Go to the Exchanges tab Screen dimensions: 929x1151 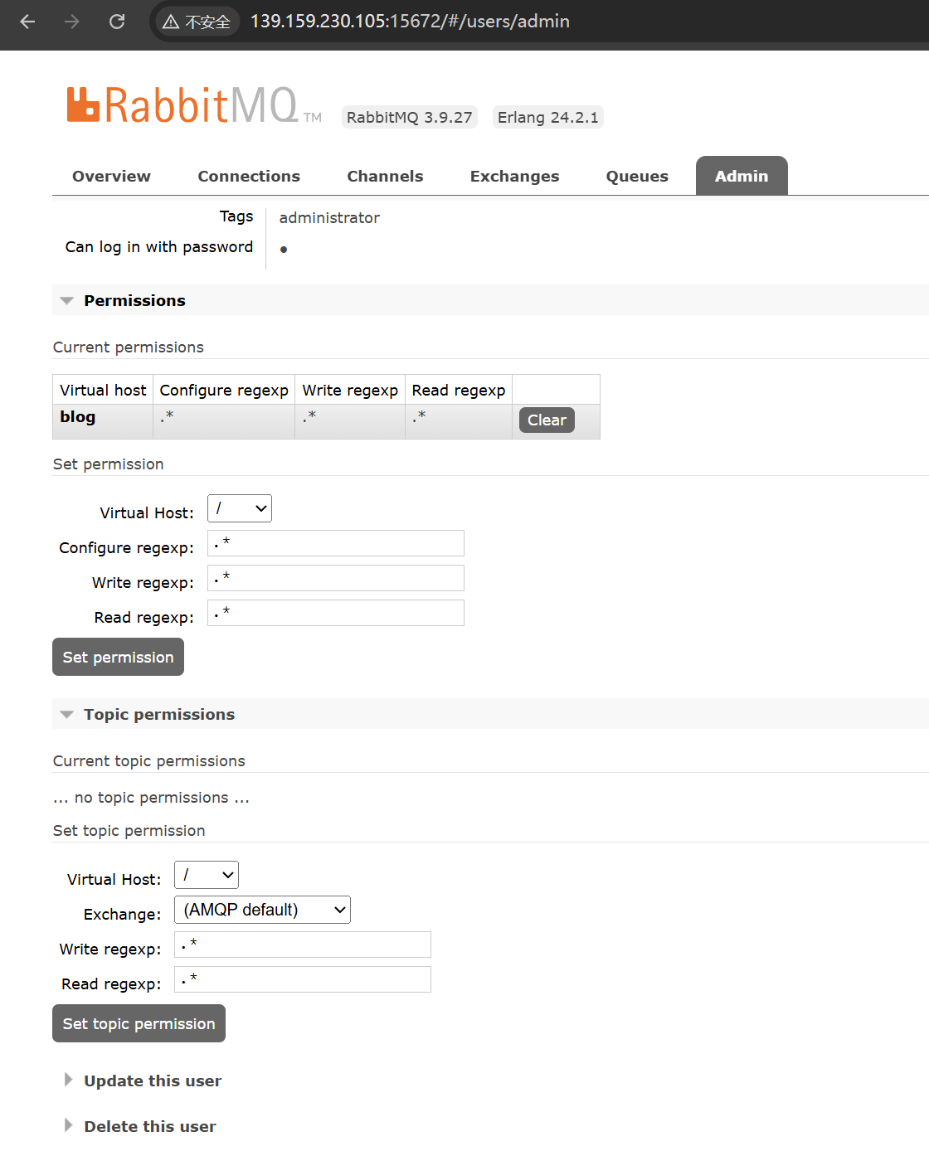(x=514, y=176)
